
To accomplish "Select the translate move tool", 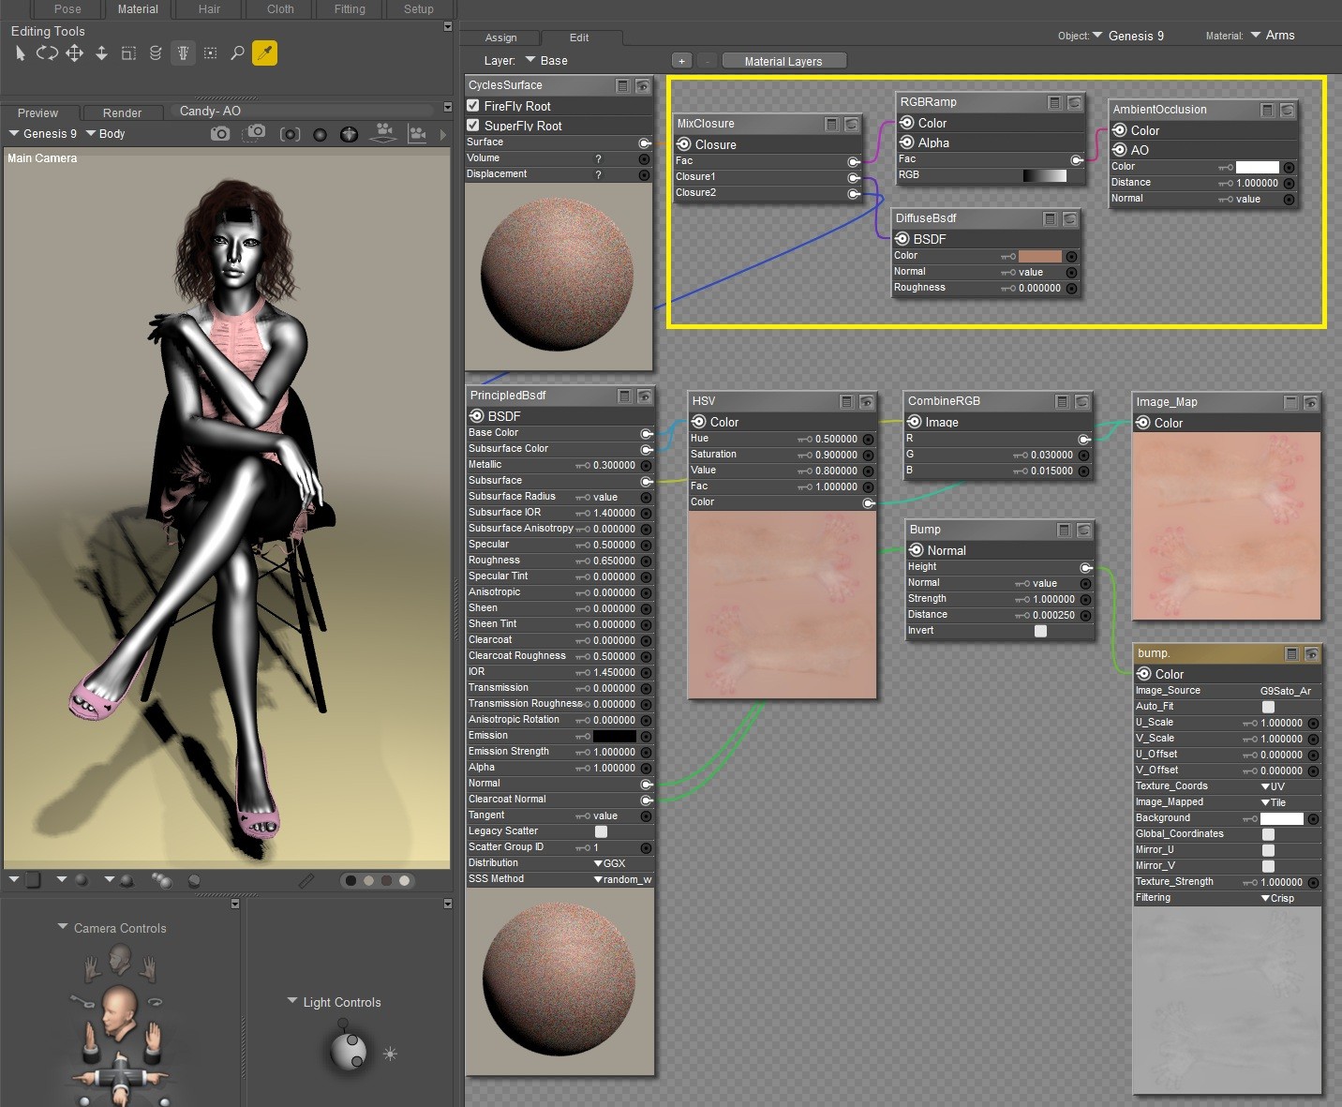I will (x=74, y=53).
